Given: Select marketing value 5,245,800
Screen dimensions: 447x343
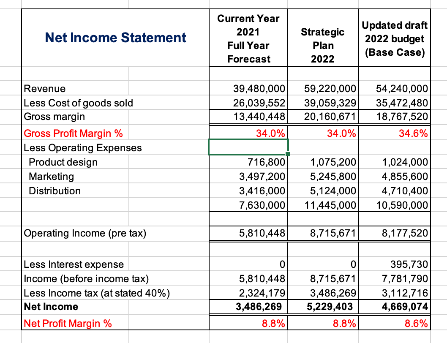Looking at the screenshot, I should pos(333,176).
